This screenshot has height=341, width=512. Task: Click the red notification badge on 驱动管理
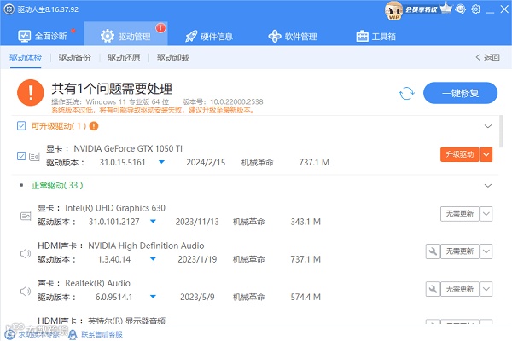coord(160,28)
